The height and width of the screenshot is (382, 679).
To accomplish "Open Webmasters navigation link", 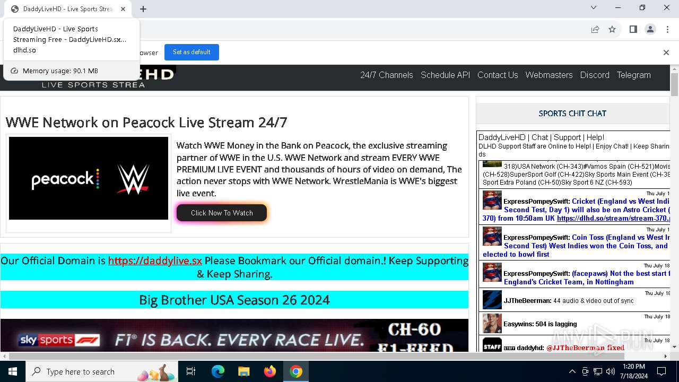I will (x=549, y=75).
